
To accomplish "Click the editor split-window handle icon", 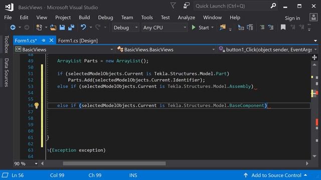I will click(x=314, y=57).
